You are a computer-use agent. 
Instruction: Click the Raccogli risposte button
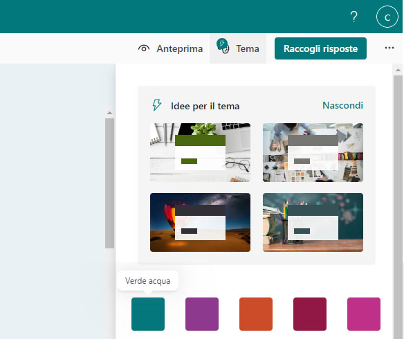point(320,48)
